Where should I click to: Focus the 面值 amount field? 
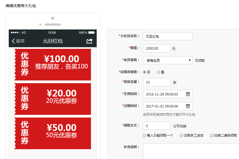[157, 48]
